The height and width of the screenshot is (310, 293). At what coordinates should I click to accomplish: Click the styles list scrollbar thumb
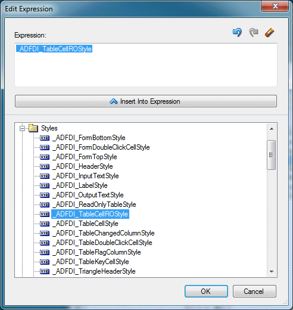tap(271, 155)
